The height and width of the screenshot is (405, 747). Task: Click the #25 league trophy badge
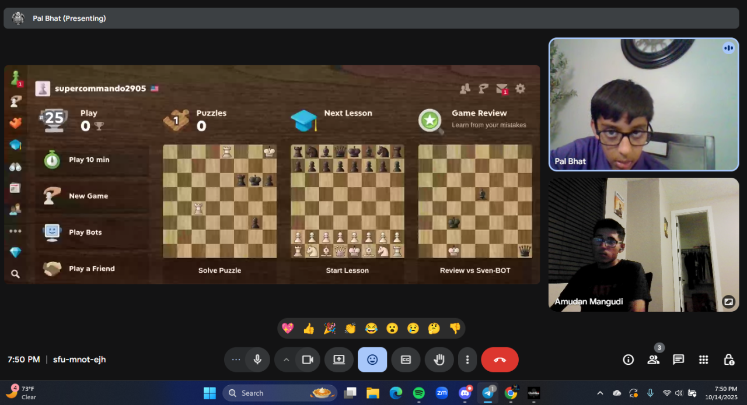point(54,119)
